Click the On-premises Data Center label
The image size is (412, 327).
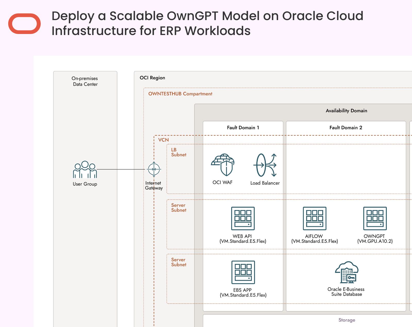point(85,81)
